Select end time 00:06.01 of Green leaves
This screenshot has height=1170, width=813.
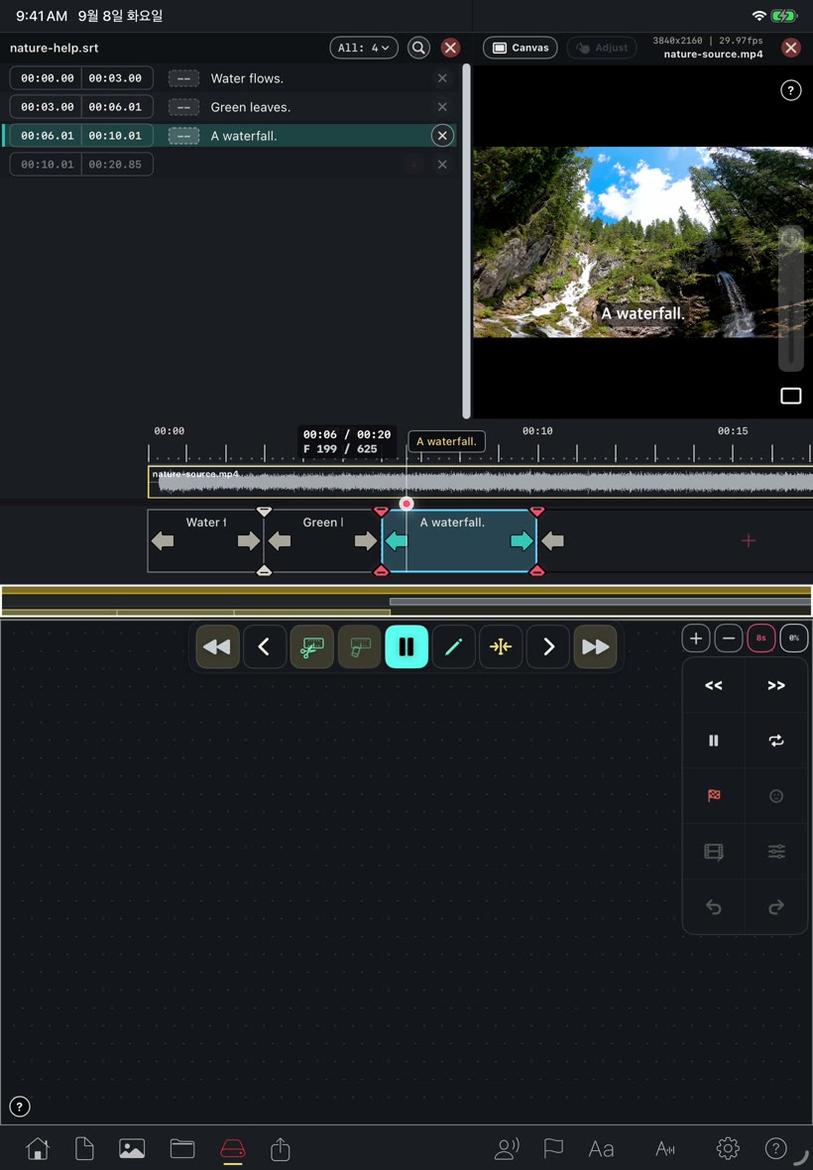pos(116,107)
